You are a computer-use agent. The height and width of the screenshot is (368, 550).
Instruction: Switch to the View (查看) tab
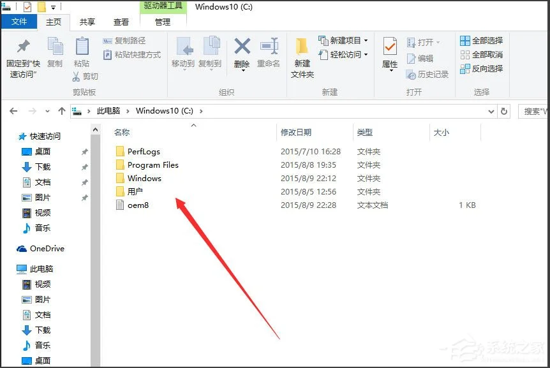[121, 22]
